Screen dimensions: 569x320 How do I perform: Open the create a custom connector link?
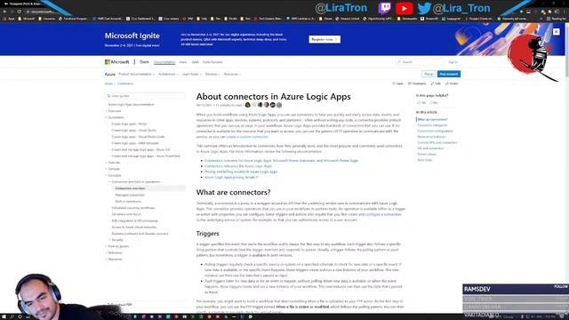[x=247, y=137]
